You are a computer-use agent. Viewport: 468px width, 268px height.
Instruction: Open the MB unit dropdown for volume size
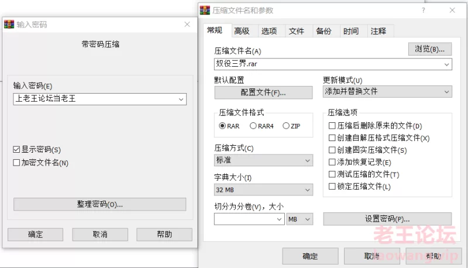coord(300,219)
